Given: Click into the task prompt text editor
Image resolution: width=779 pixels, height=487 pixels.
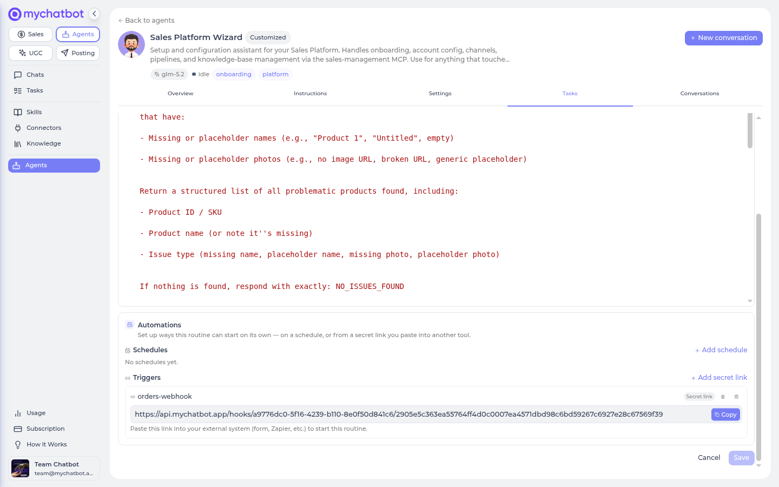Looking at the screenshot, I should coord(433,208).
